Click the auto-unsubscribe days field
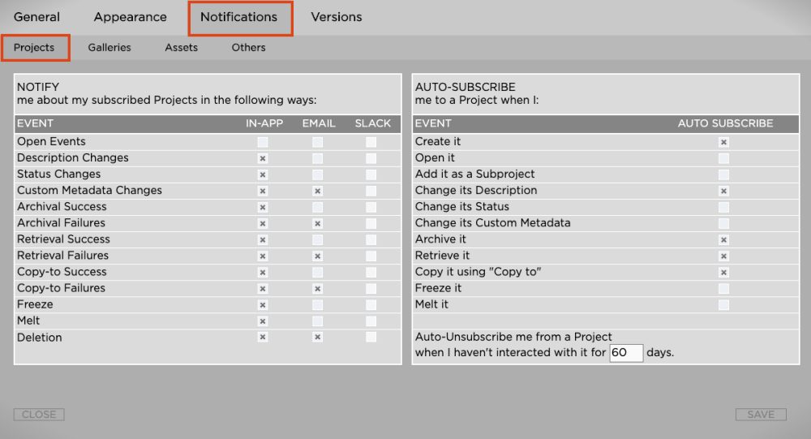The height and width of the screenshot is (439, 811). [x=626, y=353]
